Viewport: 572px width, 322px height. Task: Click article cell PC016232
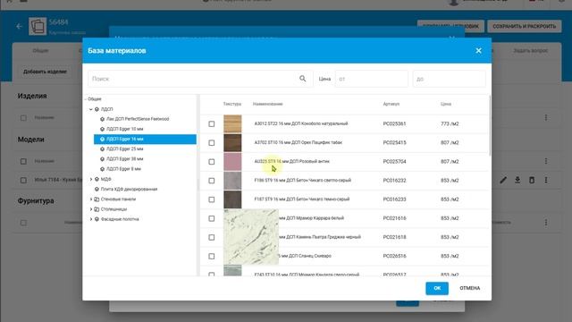[394, 181]
